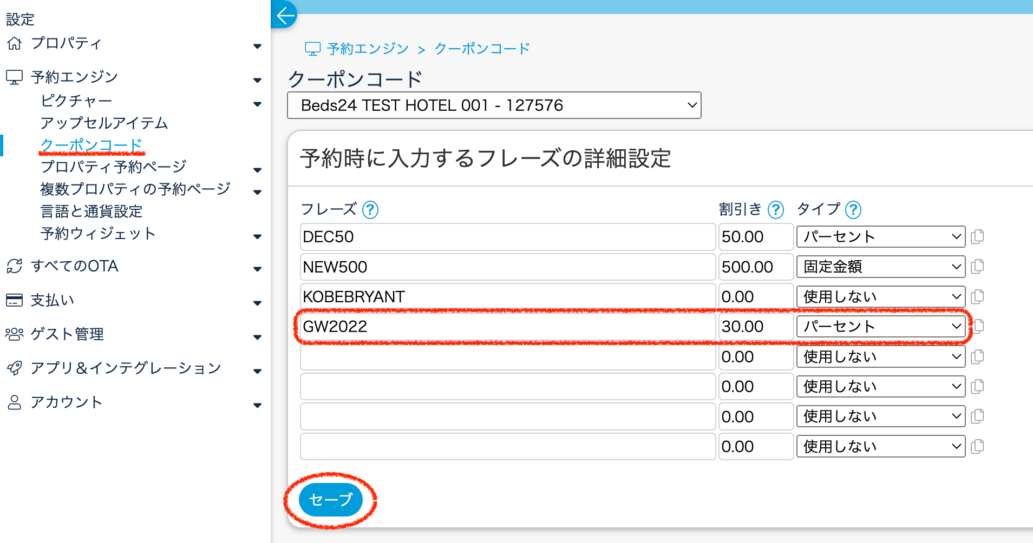
Task: Click copy icon on the DEC50 row
Action: (977, 237)
